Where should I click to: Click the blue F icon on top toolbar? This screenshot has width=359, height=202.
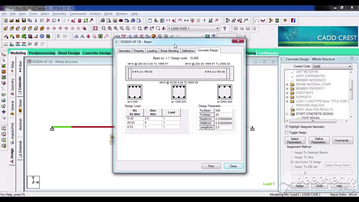pos(293,20)
